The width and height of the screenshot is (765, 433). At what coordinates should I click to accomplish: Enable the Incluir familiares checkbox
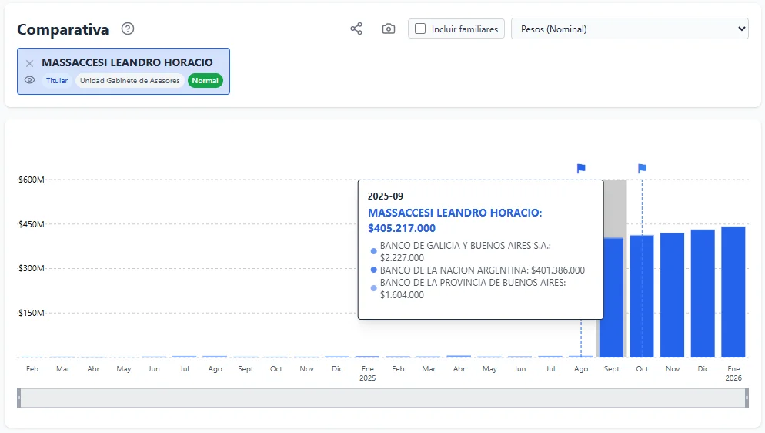coord(420,29)
